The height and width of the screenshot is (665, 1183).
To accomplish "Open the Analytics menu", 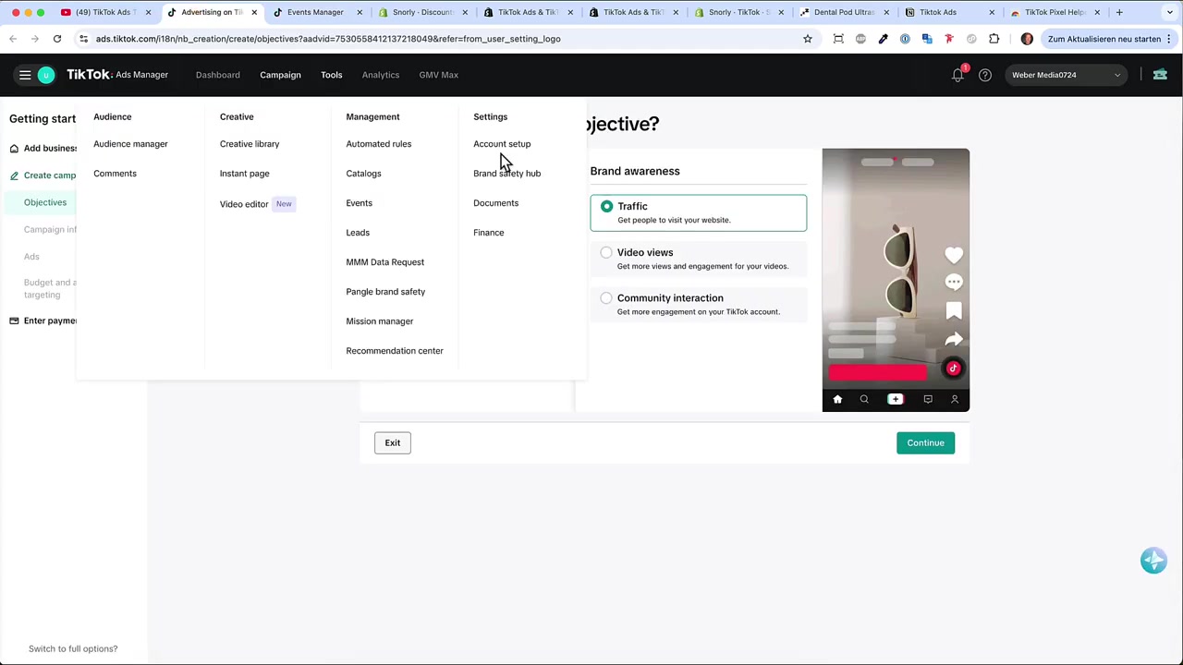I will pyautogui.click(x=381, y=75).
